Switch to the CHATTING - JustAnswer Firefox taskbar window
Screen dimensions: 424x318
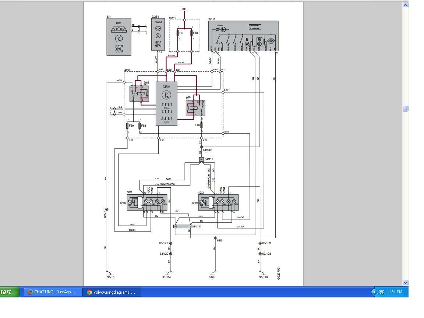tap(53, 292)
